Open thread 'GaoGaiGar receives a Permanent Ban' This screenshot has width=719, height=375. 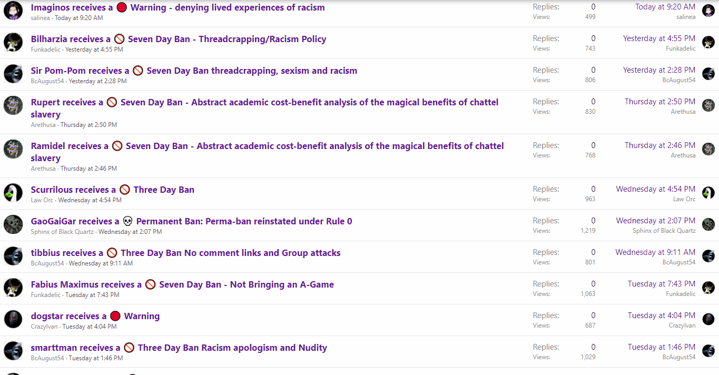click(x=191, y=221)
